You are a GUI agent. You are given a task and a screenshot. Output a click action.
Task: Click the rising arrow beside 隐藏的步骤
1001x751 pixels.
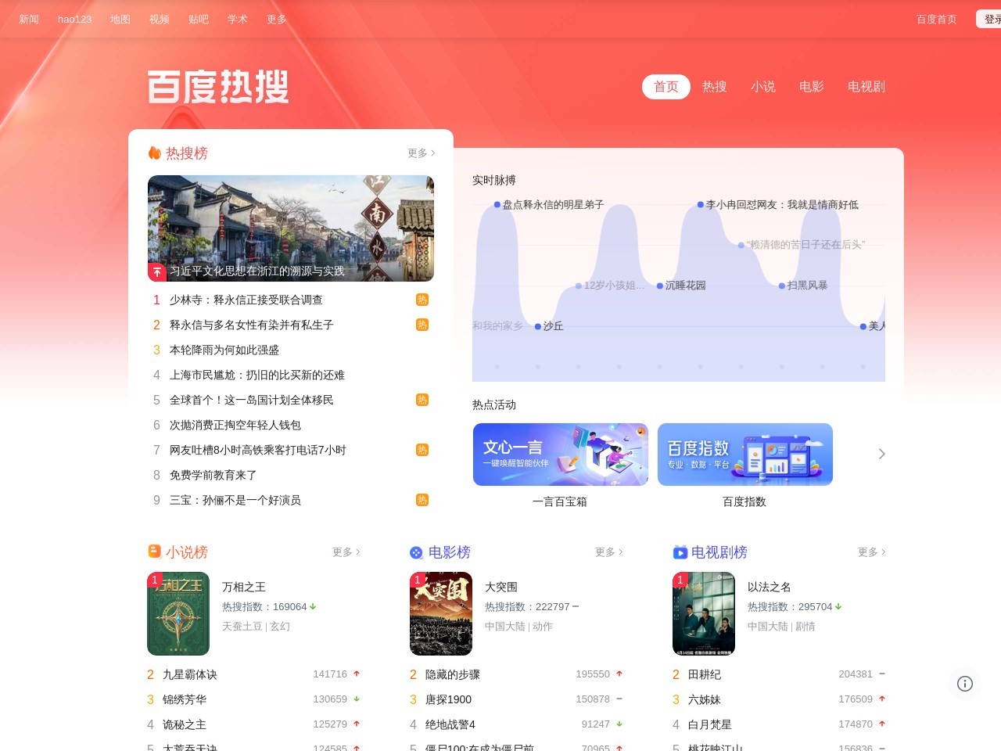coord(619,674)
